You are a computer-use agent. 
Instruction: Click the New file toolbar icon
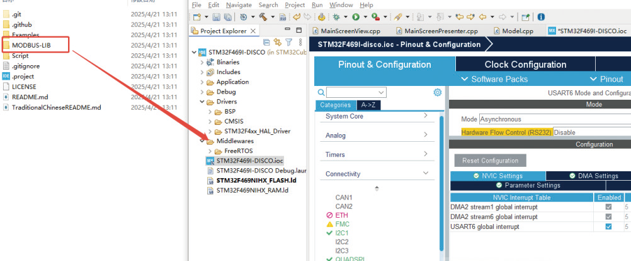point(196,17)
